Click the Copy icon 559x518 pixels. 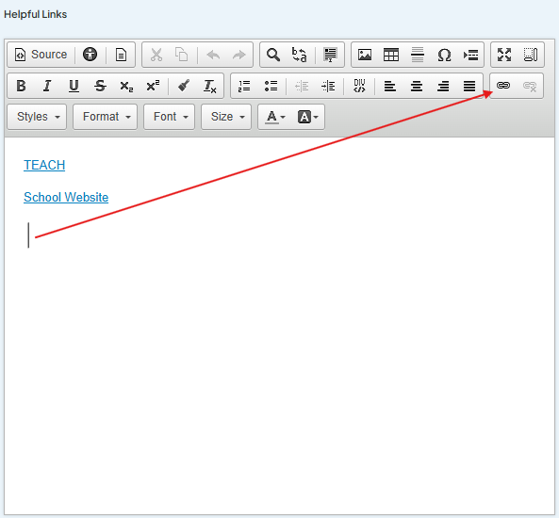pyautogui.click(x=181, y=55)
